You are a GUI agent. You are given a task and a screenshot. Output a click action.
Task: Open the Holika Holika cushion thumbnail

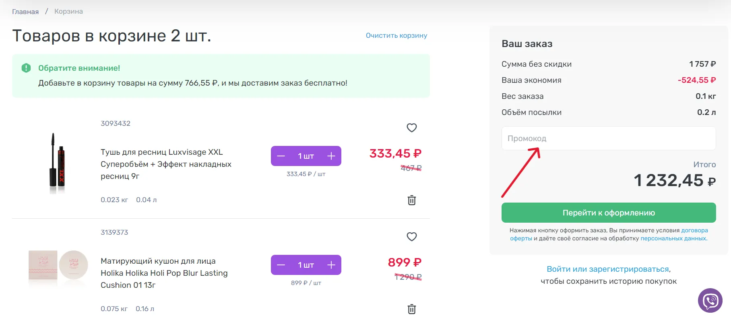[x=58, y=265]
